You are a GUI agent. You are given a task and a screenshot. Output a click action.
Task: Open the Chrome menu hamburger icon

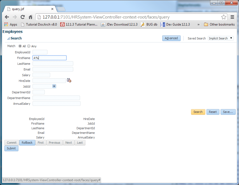point(232,17)
